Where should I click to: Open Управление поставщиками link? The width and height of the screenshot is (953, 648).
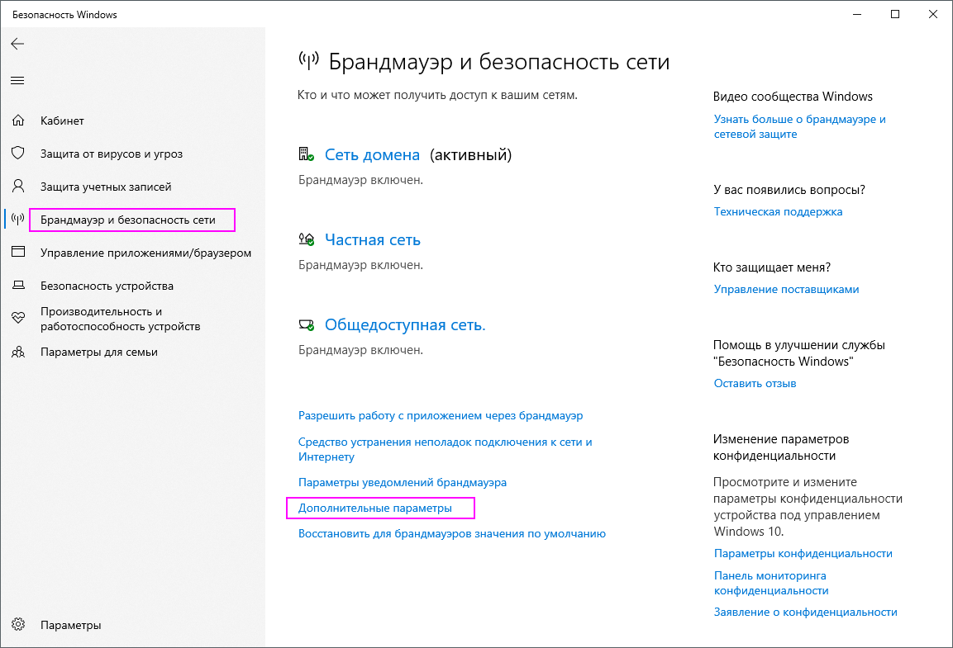787,290
